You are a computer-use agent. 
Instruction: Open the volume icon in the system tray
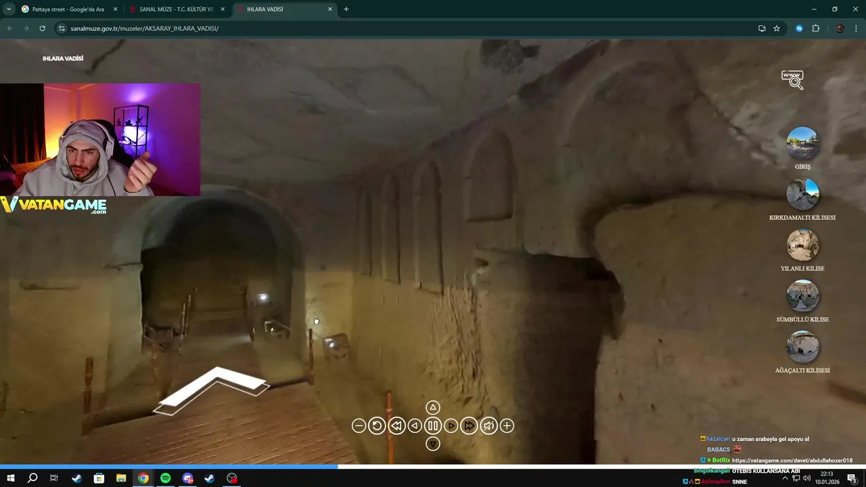tap(806, 478)
